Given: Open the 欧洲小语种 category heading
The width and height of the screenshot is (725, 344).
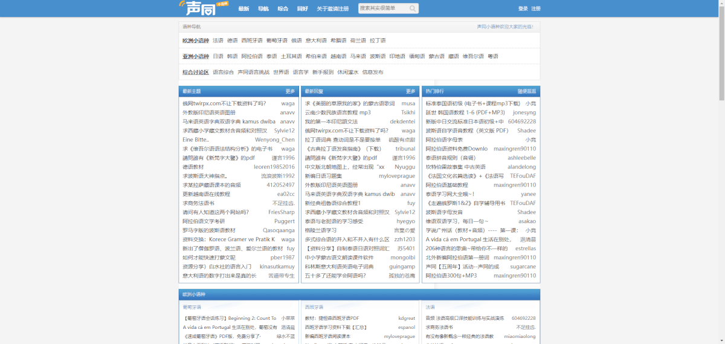Looking at the screenshot, I should click(x=195, y=41).
